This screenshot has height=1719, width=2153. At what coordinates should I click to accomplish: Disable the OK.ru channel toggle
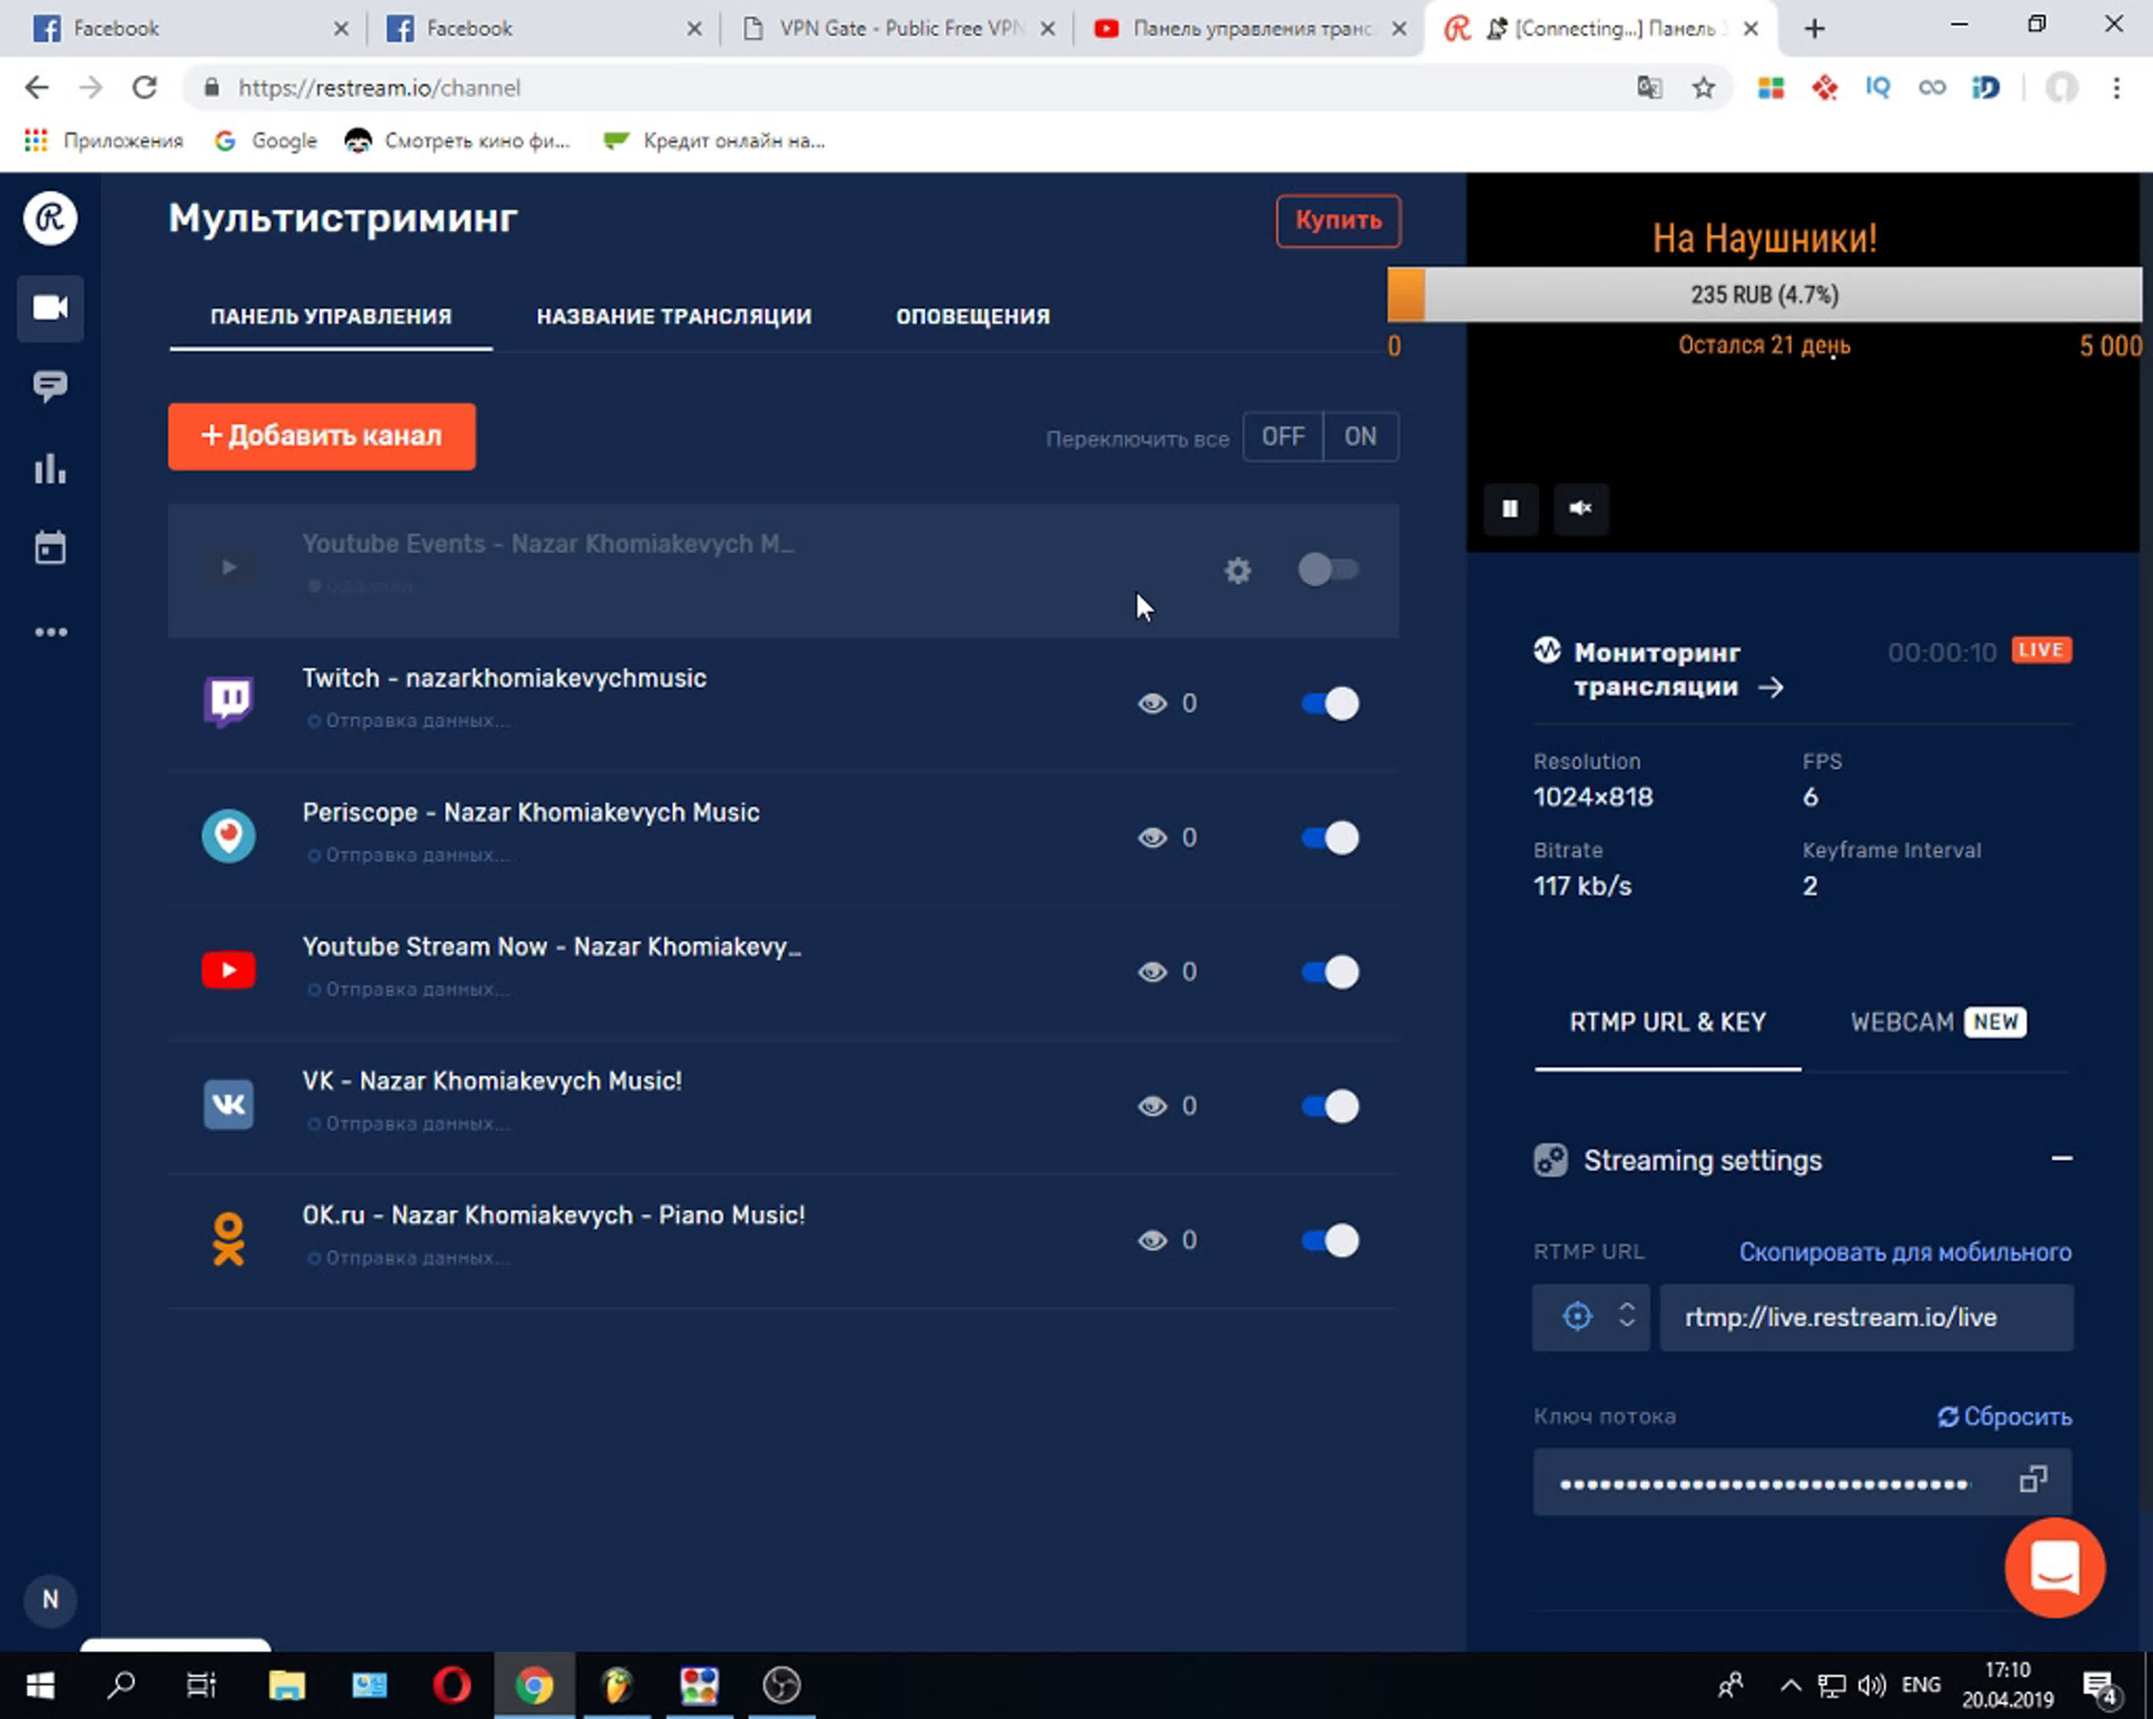(1329, 1240)
